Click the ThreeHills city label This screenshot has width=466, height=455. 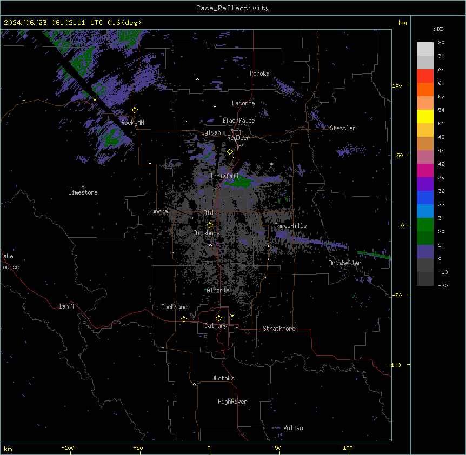(290, 226)
